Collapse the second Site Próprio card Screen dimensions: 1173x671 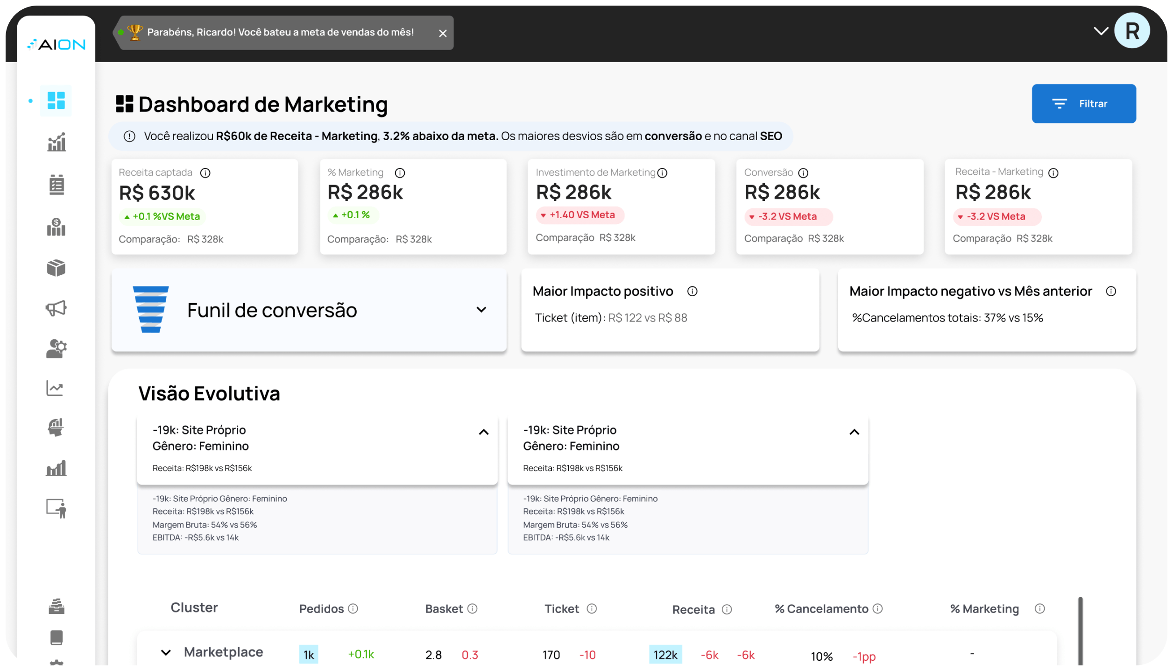(854, 432)
